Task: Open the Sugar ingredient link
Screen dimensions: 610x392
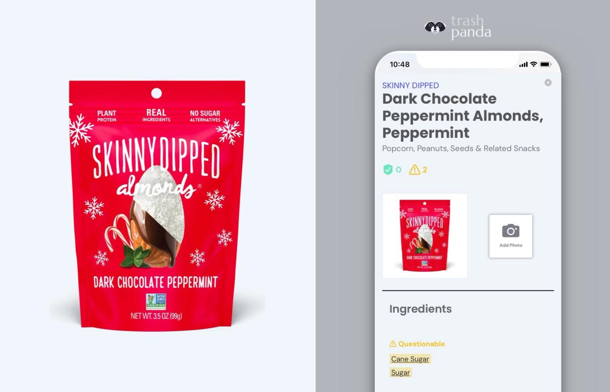Action: point(401,372)
